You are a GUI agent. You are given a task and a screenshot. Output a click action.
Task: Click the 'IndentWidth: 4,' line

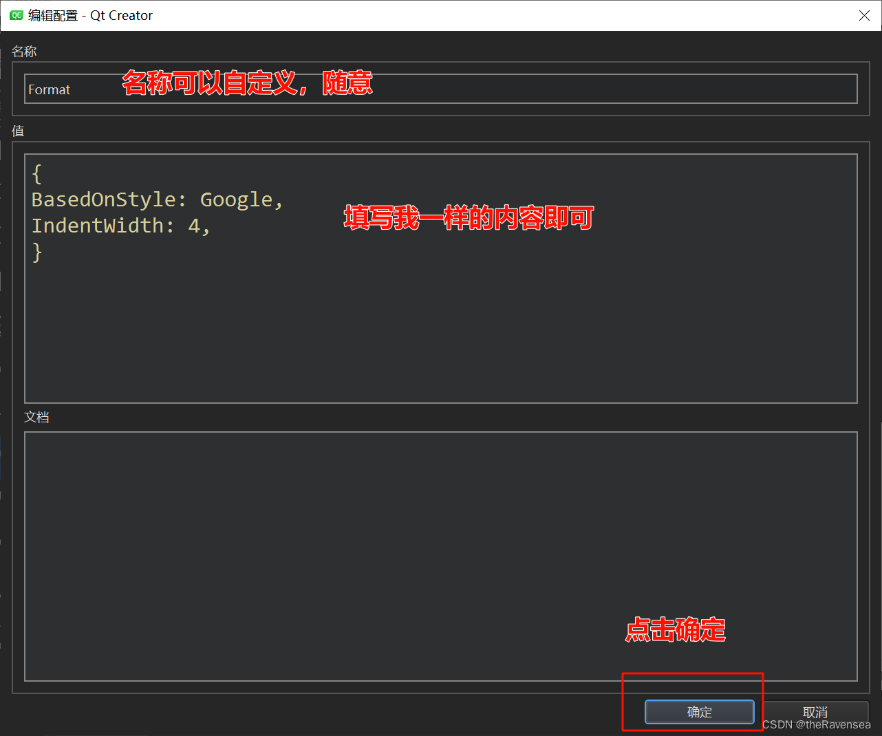pyautogui.click(x=120, y=226)
